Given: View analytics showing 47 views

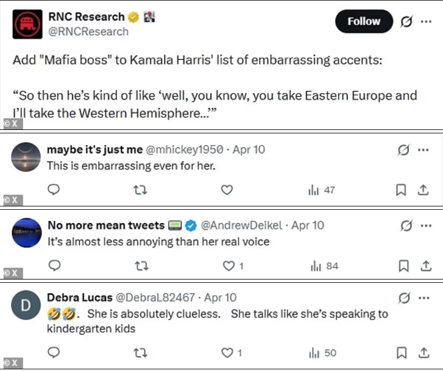Looking at the screenshot, I should (x=322, y=190).
